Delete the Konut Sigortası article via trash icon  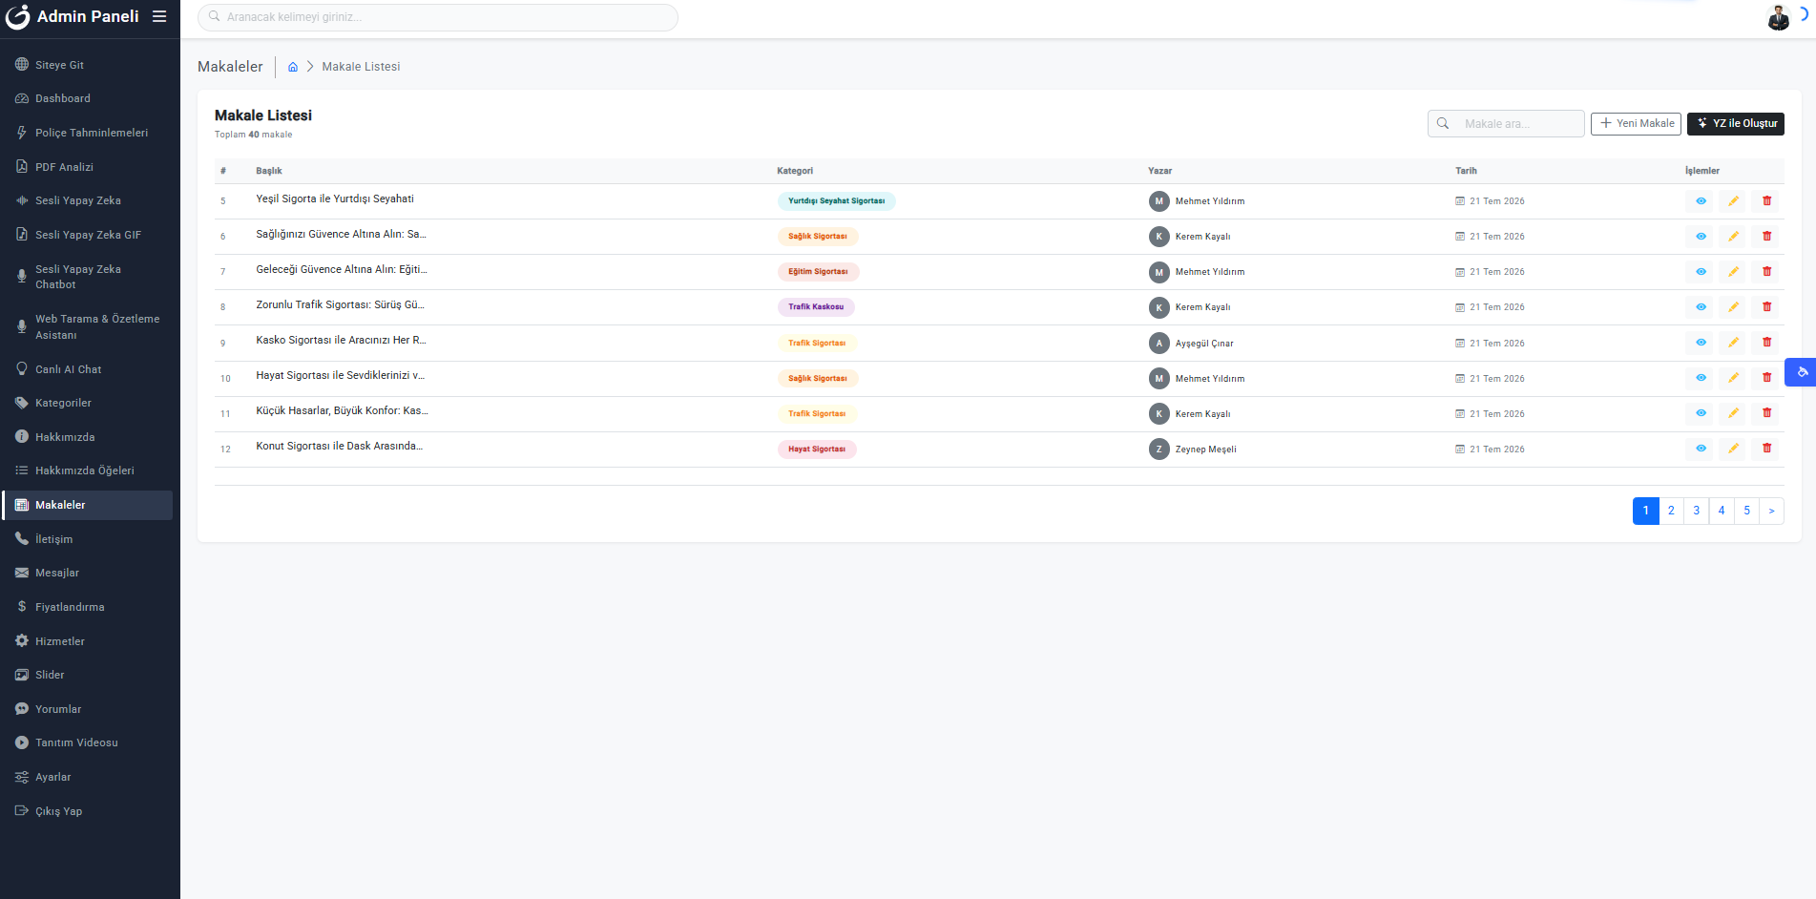(x=1766, y=449)
